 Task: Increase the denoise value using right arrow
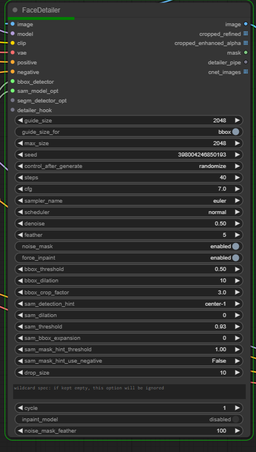pos(237,224)
